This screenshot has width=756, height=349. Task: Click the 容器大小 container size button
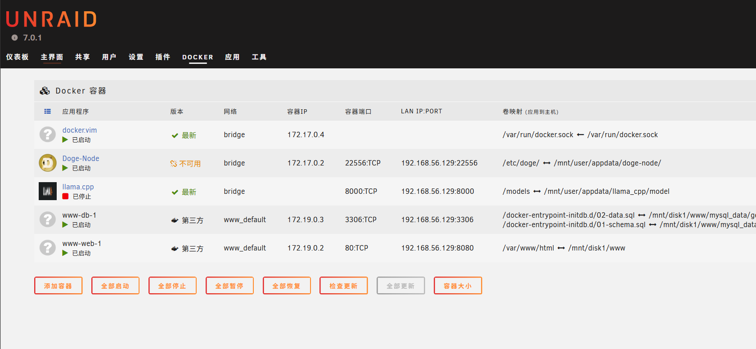point(458,286)
